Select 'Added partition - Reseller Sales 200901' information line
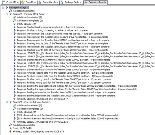155x135 pixels. [68, 115]
